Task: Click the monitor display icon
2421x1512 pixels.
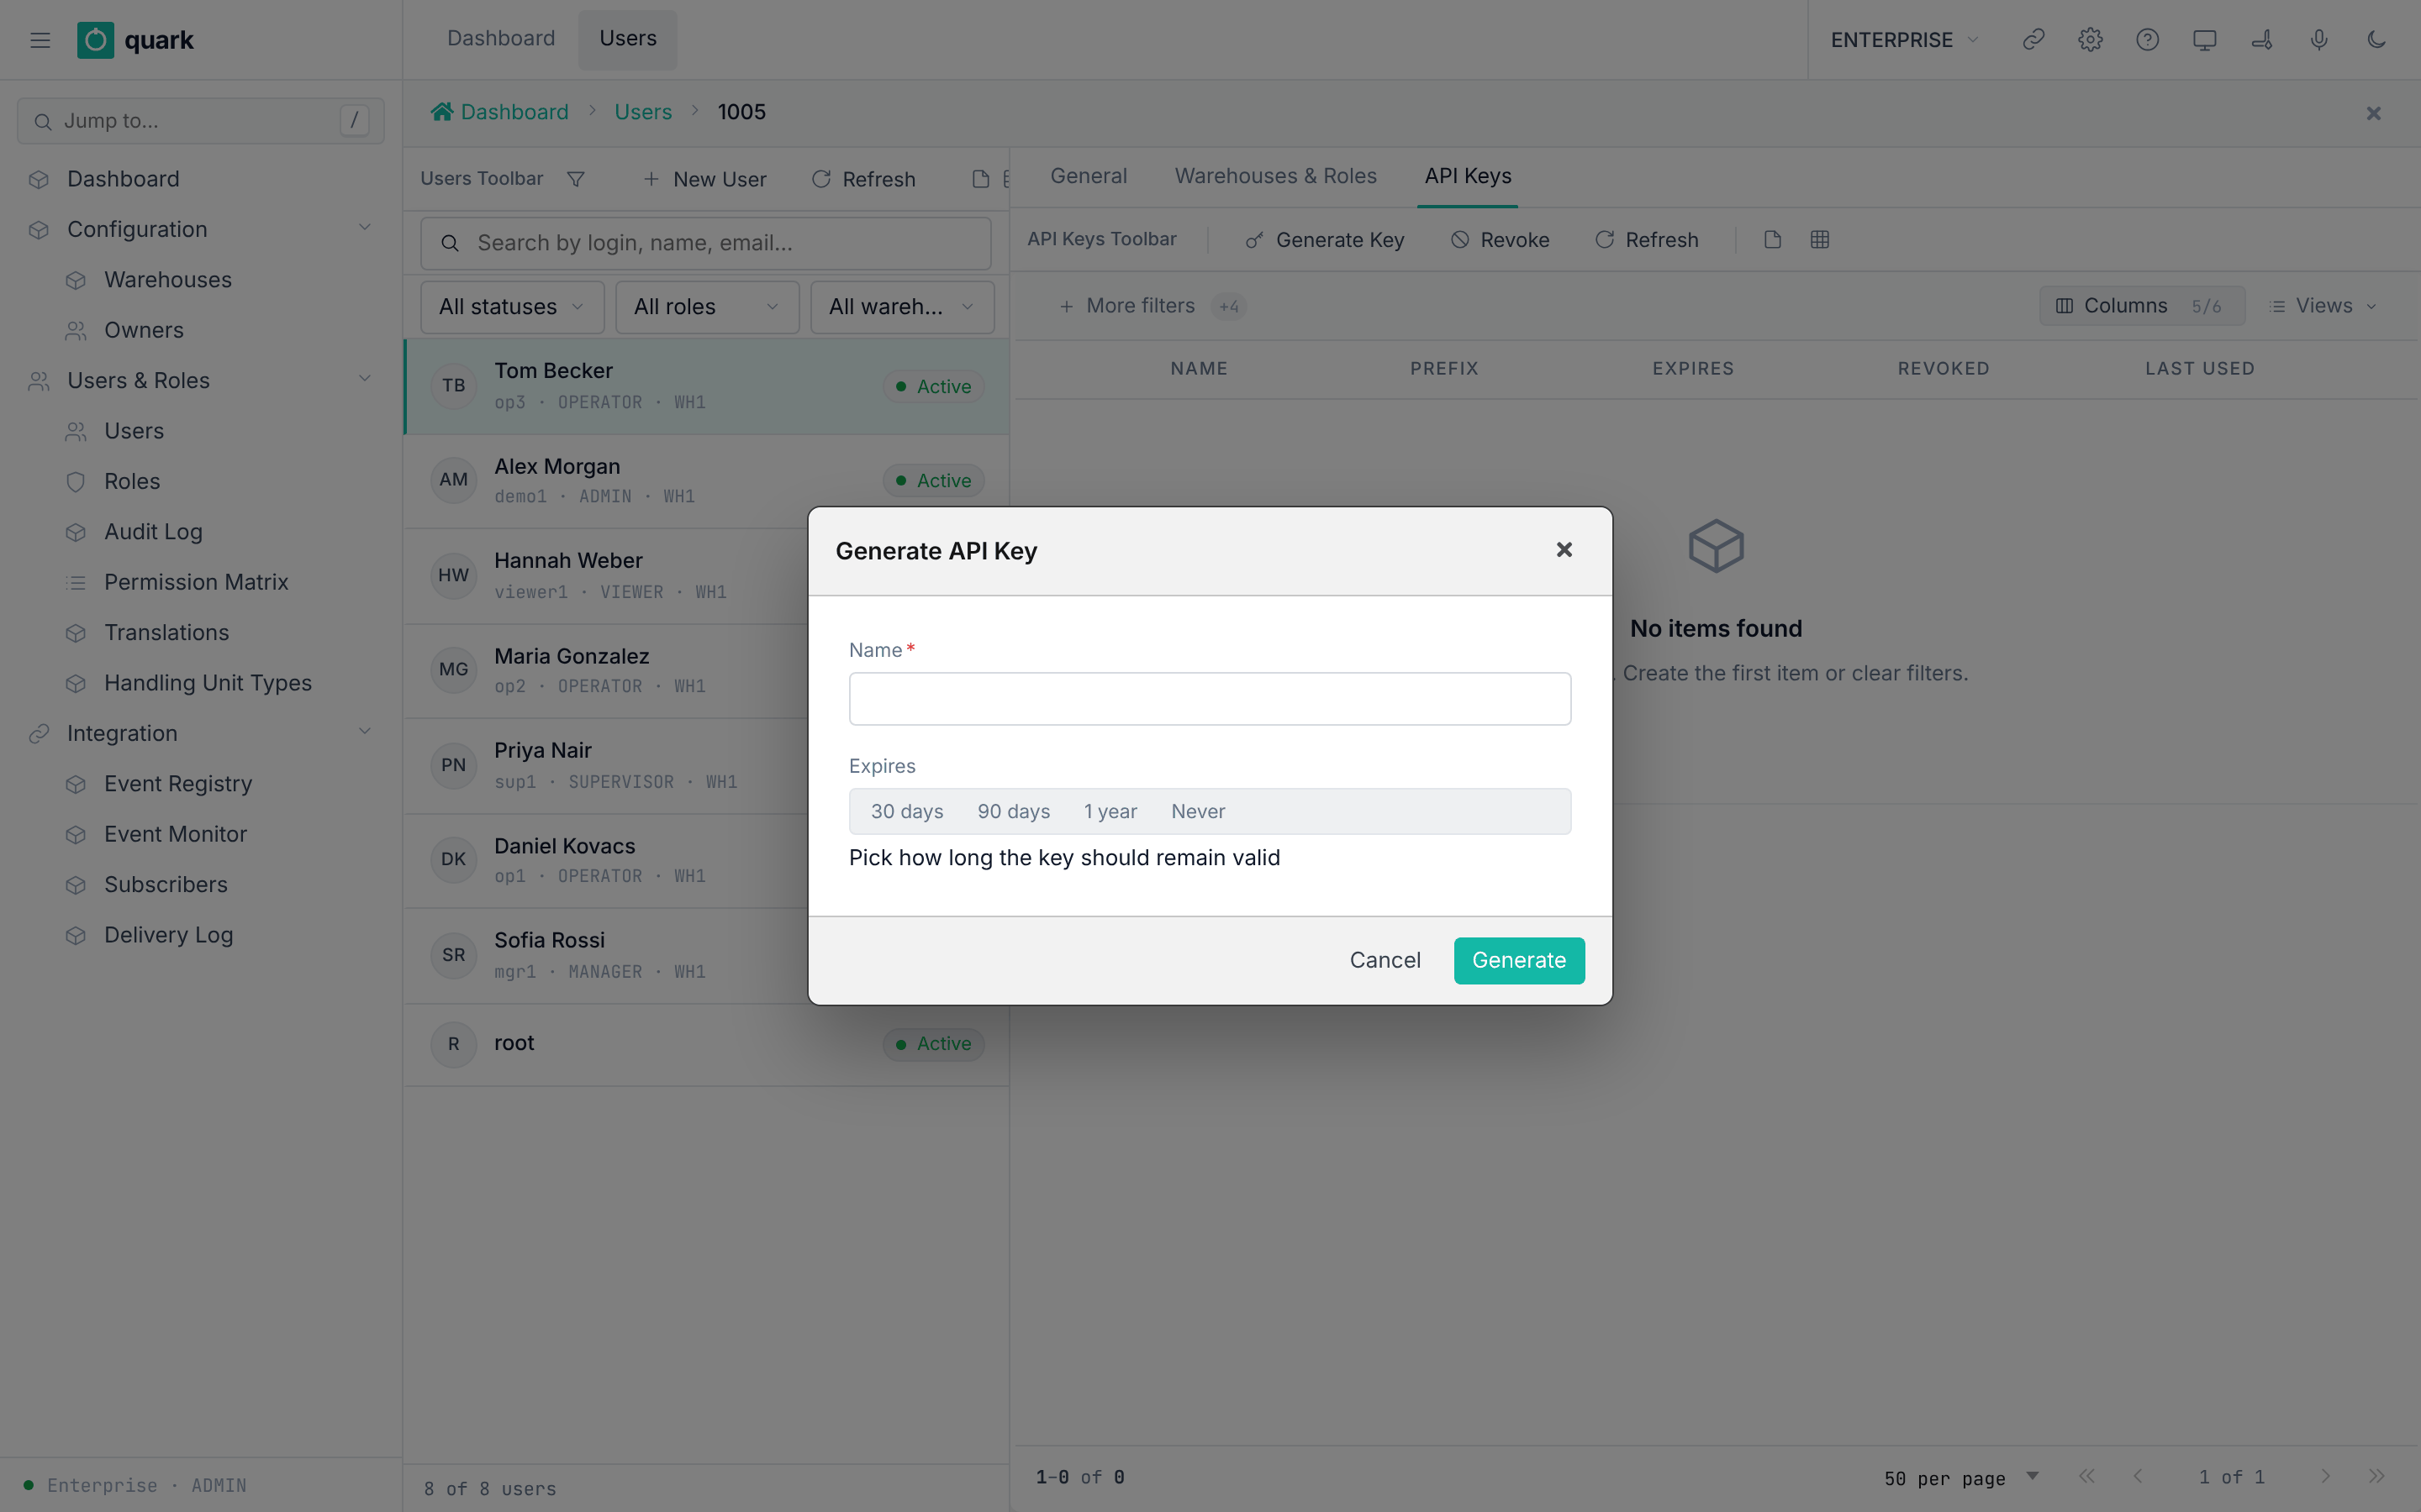Action: (2205, 40)
